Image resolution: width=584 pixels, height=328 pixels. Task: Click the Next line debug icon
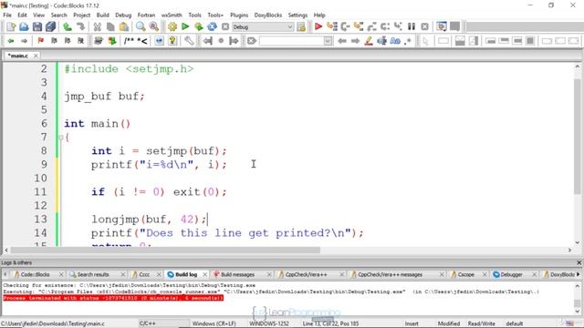(345, 26)
